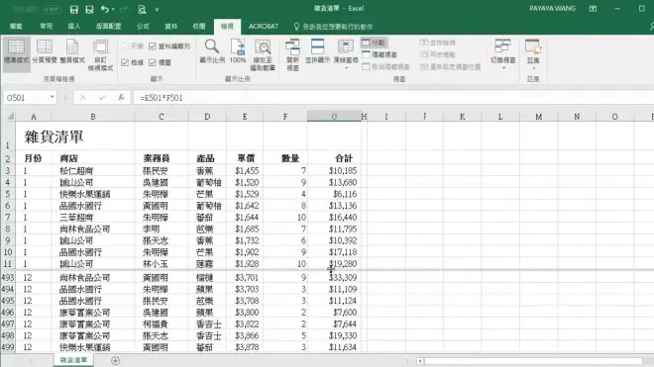Cancel formula entry with the X icon

[x=83, y=98]
